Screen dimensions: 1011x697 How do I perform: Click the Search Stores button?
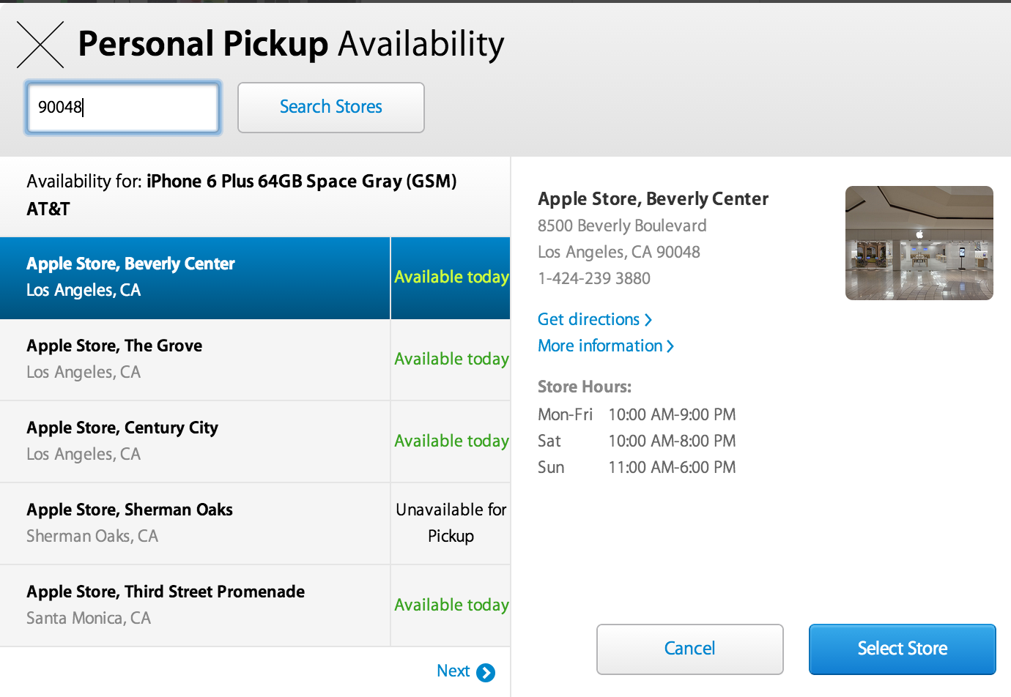click(x=331, y=108)
